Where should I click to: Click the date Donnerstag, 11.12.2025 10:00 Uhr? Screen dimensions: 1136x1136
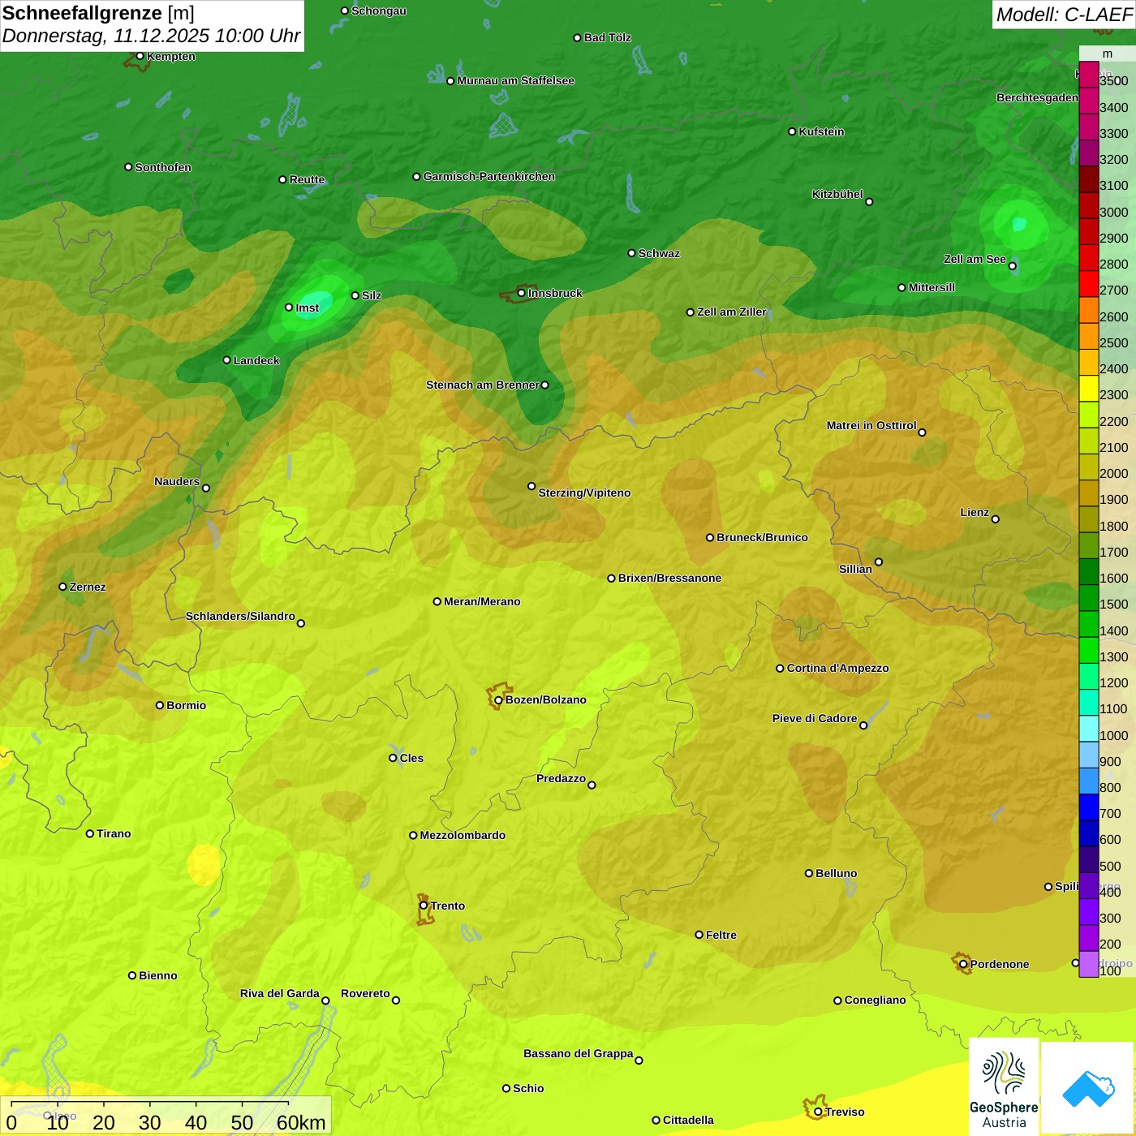point(152,37)
